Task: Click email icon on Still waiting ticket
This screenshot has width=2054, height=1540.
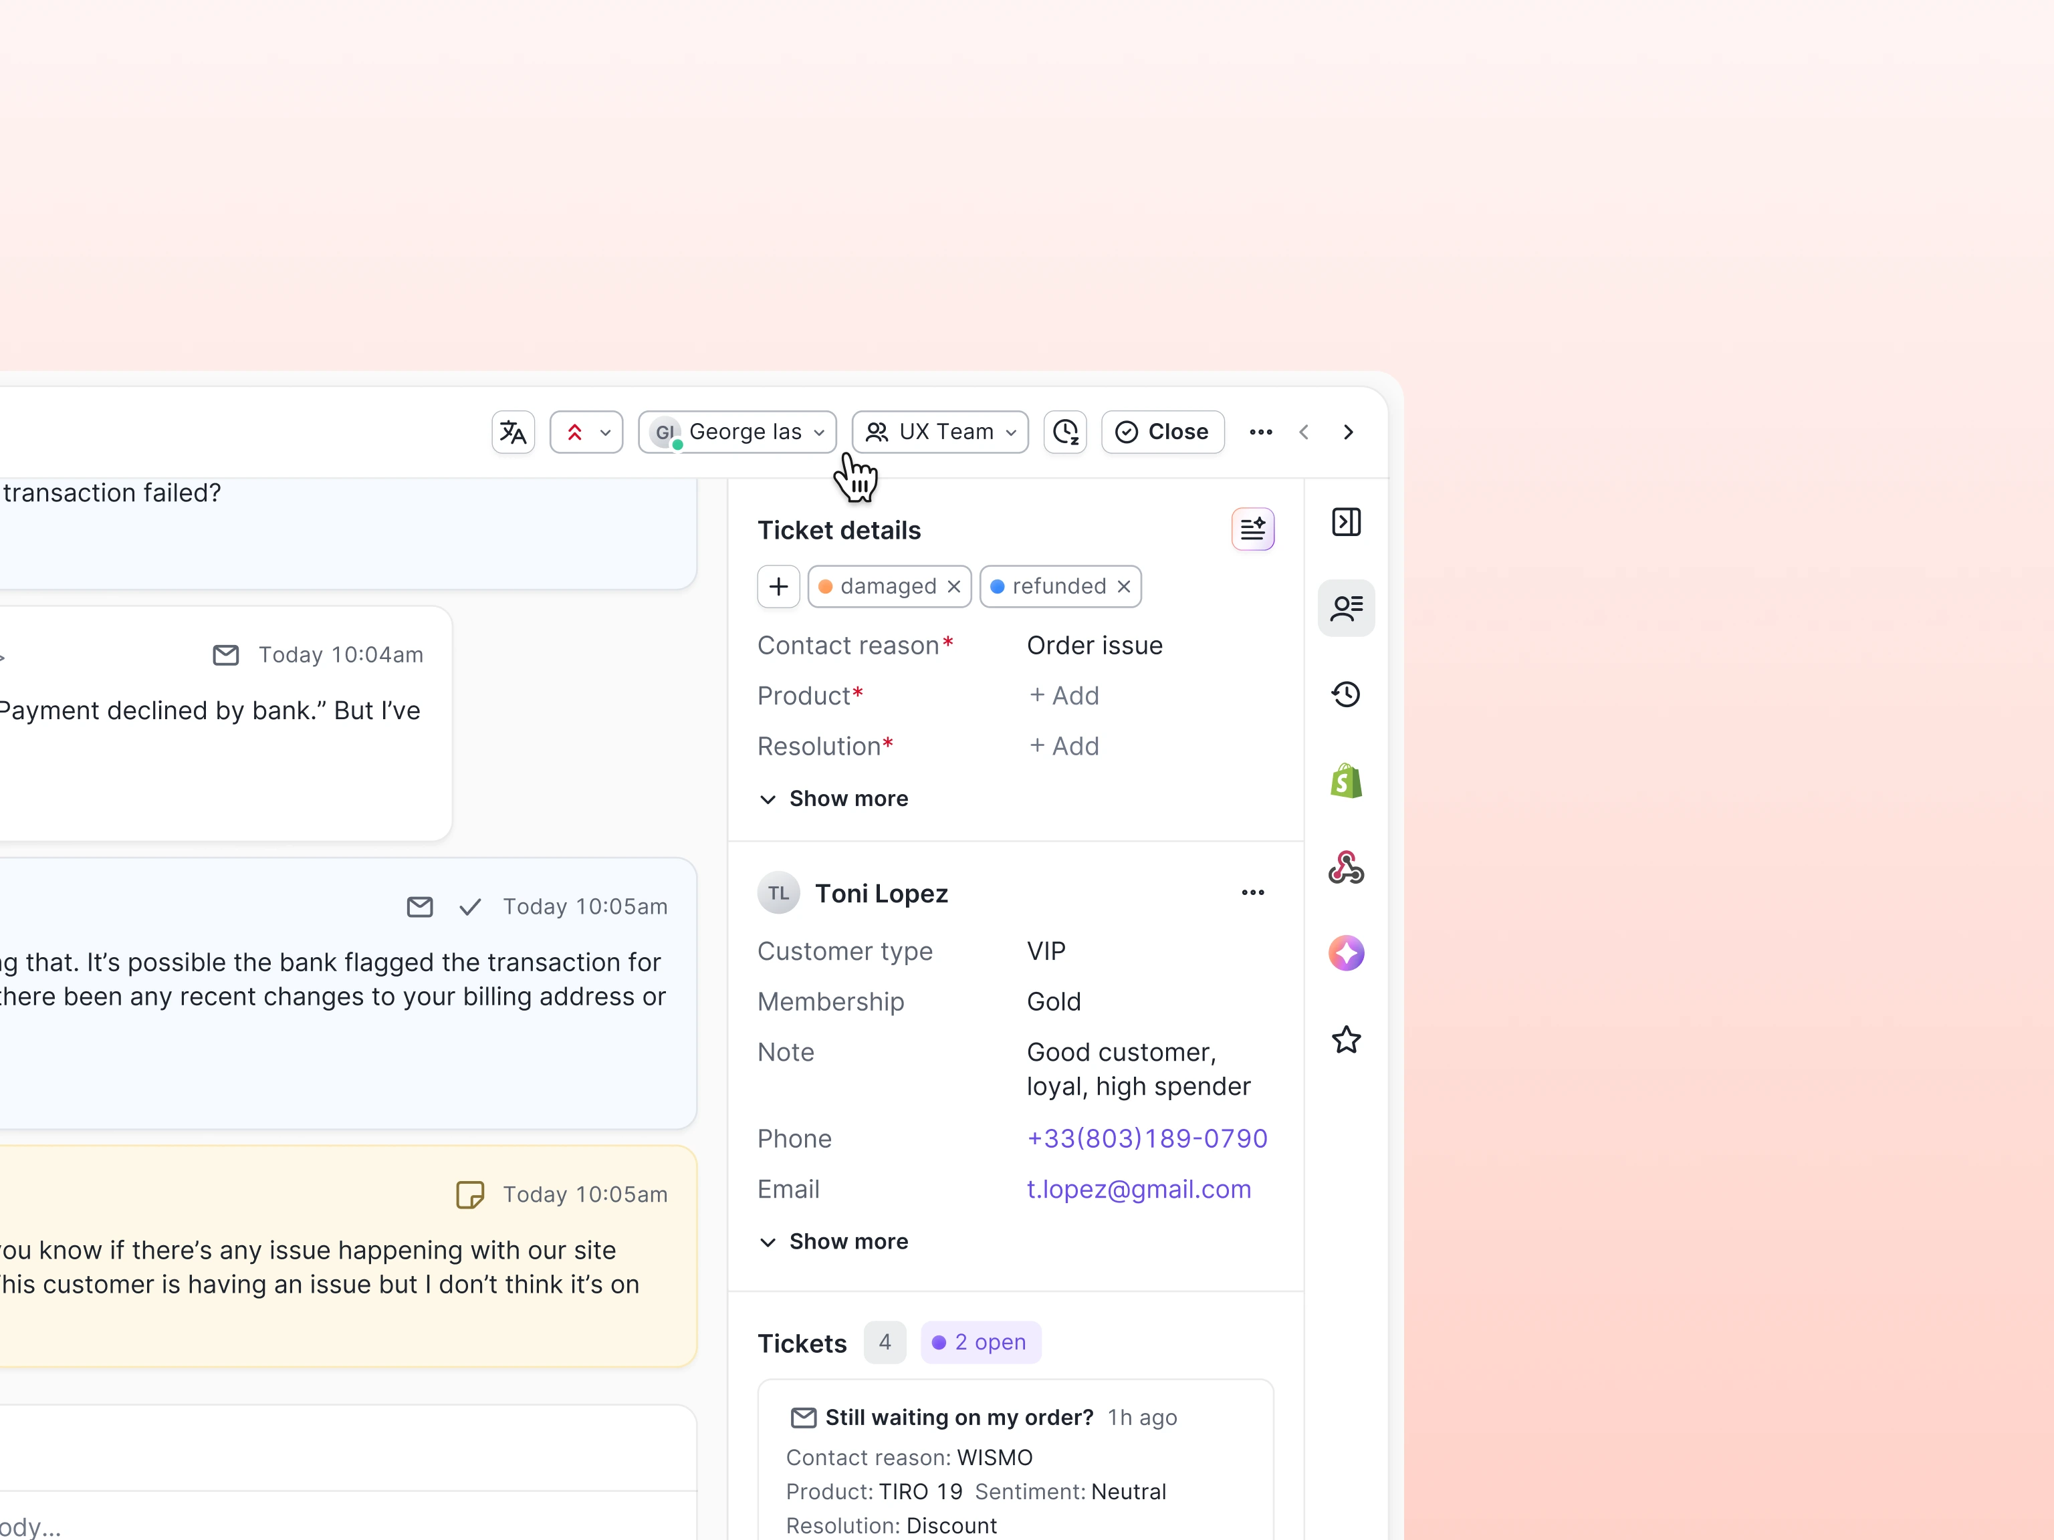Action: (x=803, y=1418)
